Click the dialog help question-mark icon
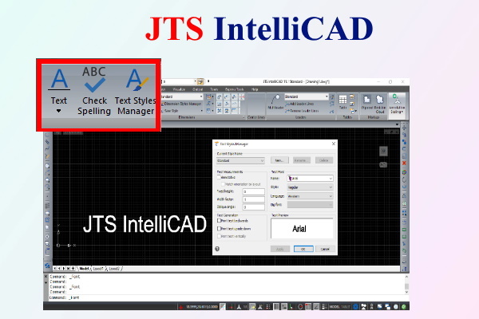 [x=217, y=249]
